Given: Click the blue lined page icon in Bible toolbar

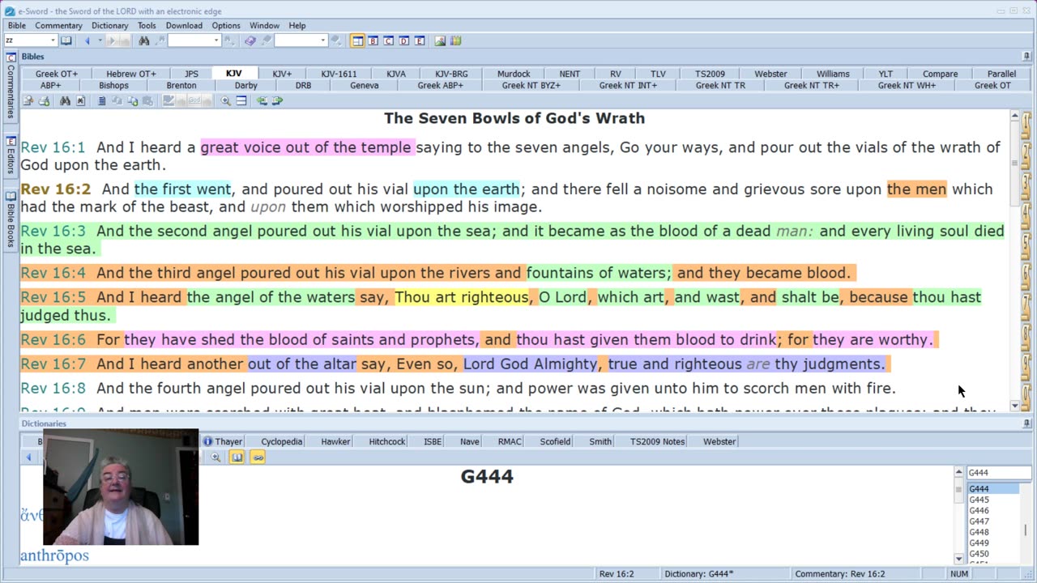Looking at the screenshot, I should (x=102, y=101).
